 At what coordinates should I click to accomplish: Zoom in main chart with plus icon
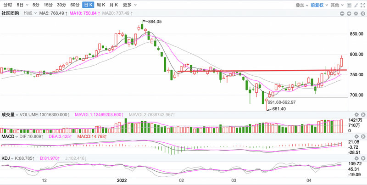350,14
